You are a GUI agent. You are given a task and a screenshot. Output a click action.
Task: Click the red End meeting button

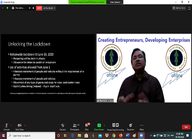coord(186,127)
